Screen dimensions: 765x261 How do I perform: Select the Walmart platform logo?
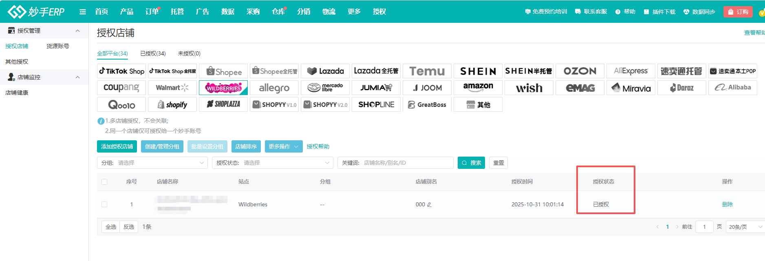[x=172, y=88]
